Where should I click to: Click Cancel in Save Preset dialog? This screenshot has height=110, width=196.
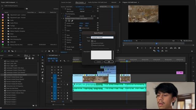(99, 62)
